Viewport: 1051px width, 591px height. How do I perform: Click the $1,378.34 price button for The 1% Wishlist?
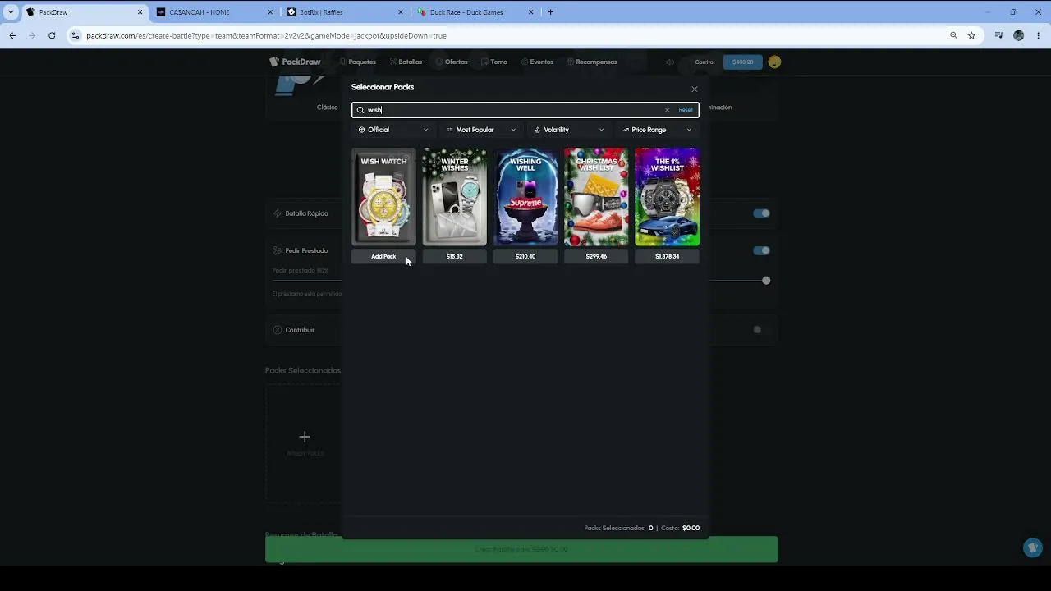pos(667,256)
